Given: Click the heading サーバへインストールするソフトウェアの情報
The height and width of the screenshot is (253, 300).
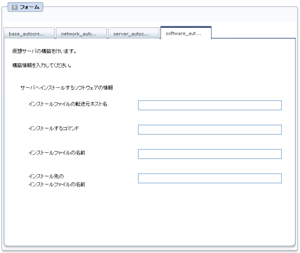Looking at the screenshot, I should coord(66,88).
